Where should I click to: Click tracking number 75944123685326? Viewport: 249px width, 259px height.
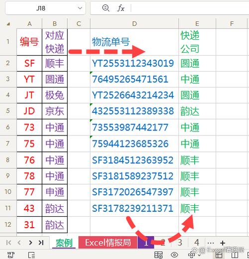point(134,143)
